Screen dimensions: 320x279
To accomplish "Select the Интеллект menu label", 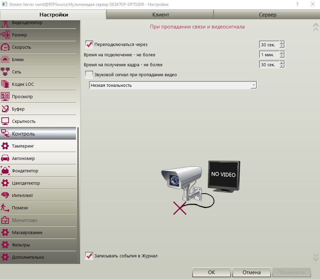I will tap(23, 196).
